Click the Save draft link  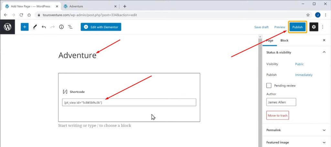pos(261,27)
